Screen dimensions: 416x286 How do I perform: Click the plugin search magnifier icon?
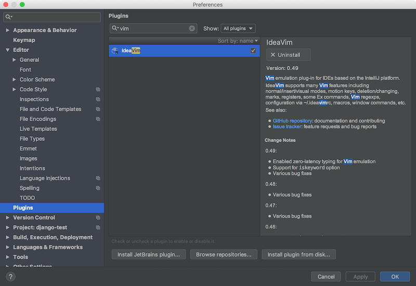(114, 28)
